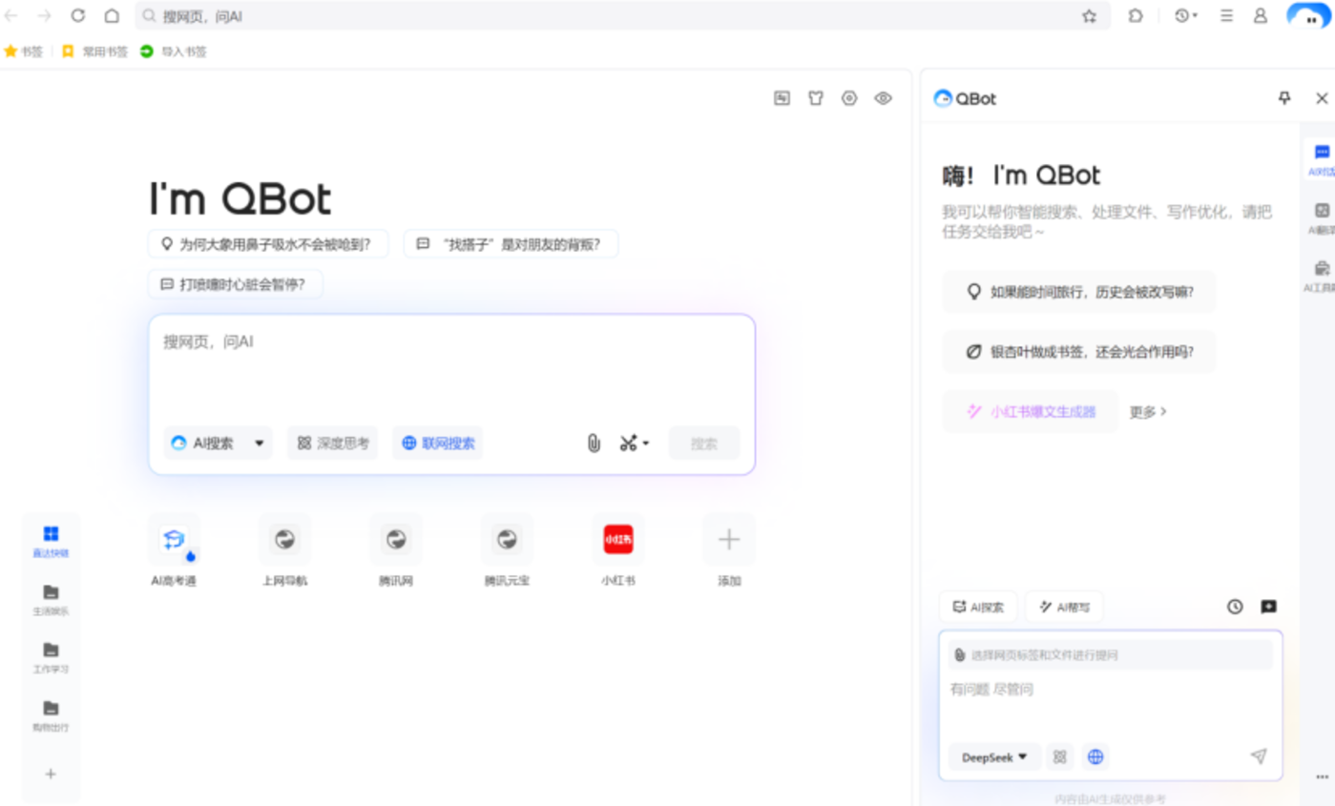Switch to 生活娱乐 sidebar category

(51, 600)
